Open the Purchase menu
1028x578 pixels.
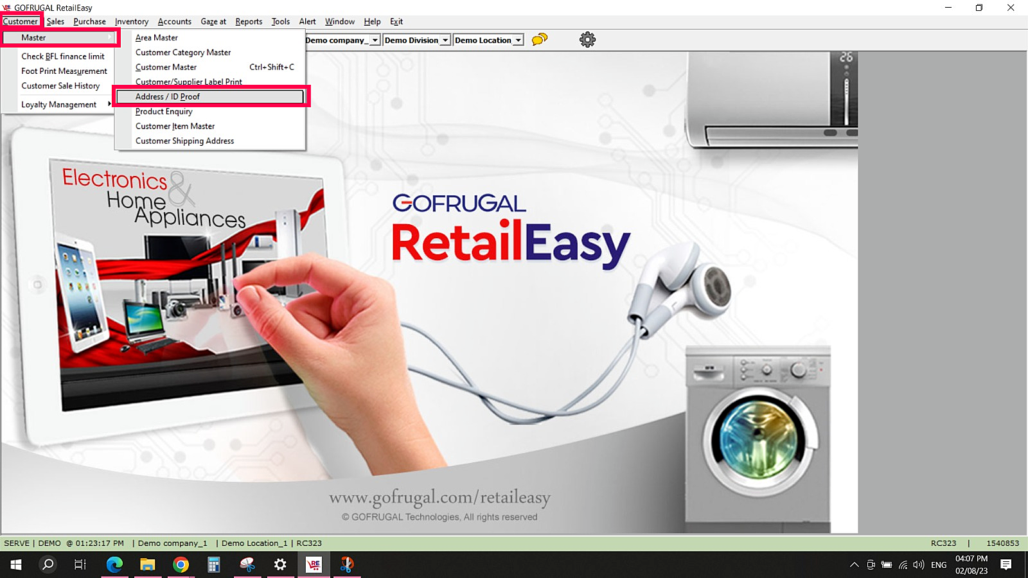click(x=90, y=21)
